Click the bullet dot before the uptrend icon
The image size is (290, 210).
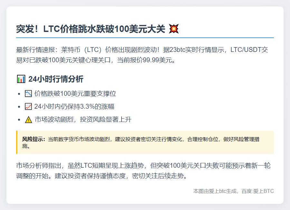19,107
